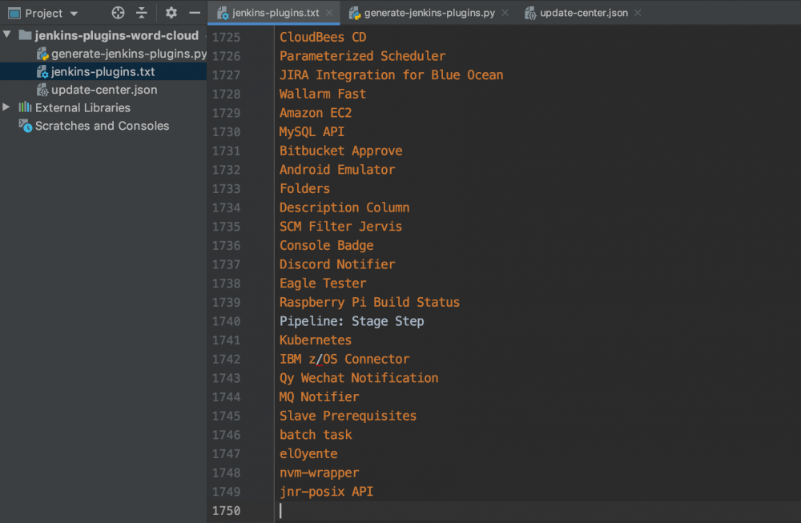
Task: Switch to the update-center.json tab
Action: coord(585,13)
